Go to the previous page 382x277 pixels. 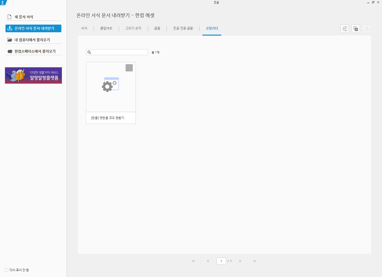208,261
